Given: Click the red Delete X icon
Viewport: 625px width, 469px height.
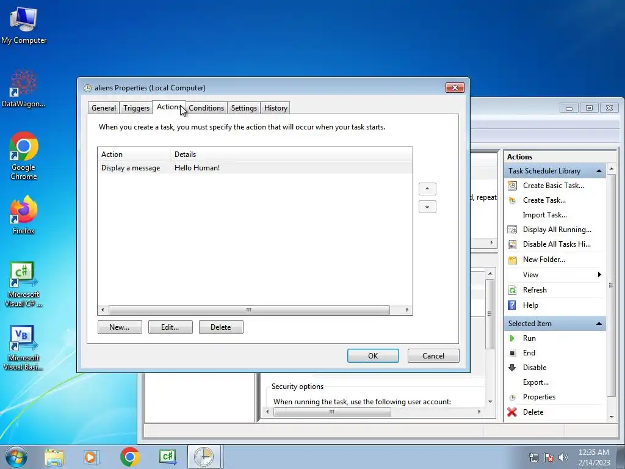Looking at the screenshot, I should 512,412.
